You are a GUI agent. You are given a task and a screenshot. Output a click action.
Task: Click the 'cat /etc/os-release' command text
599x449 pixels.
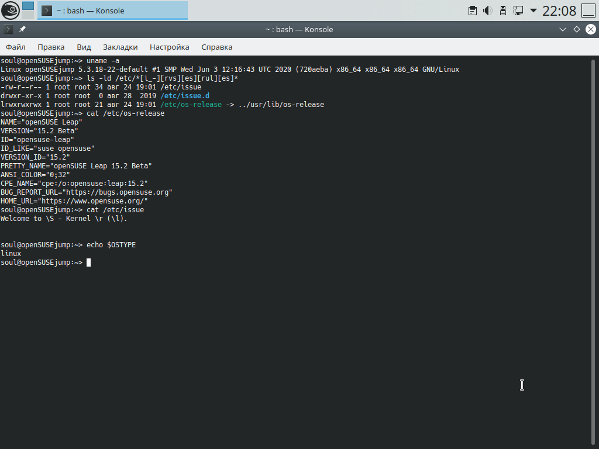pos(126,113)
